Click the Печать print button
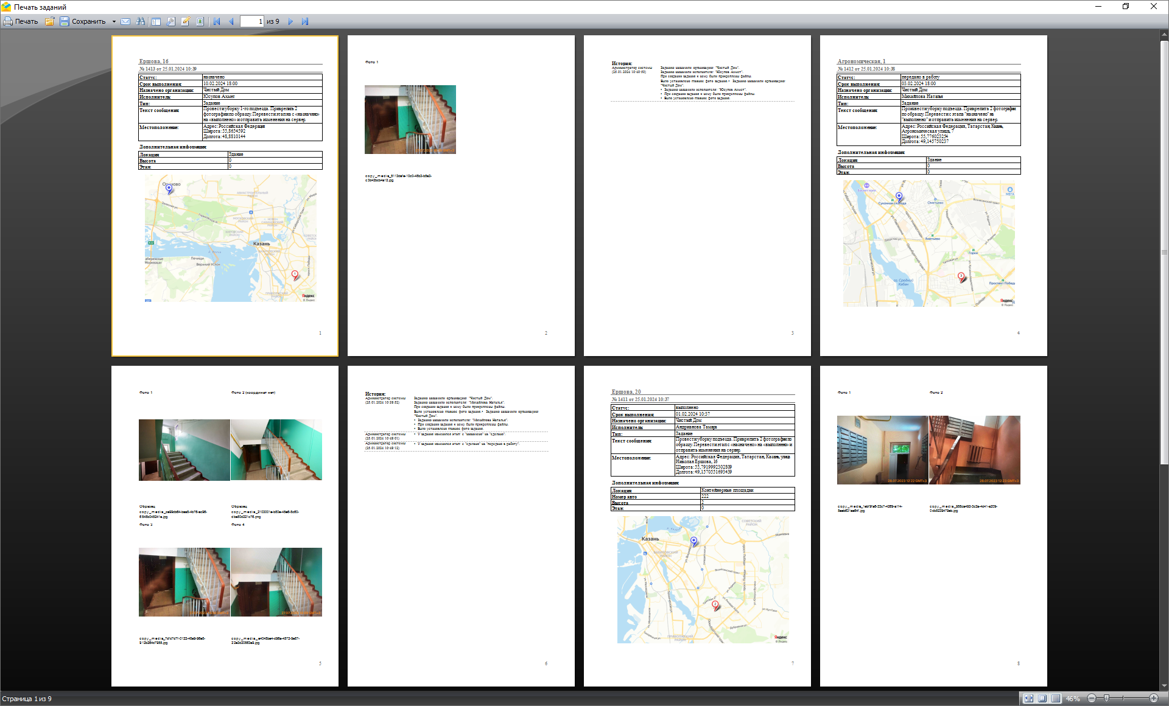Image resolution: width=1169 pixels, height=706 pixels. point(21,21)
